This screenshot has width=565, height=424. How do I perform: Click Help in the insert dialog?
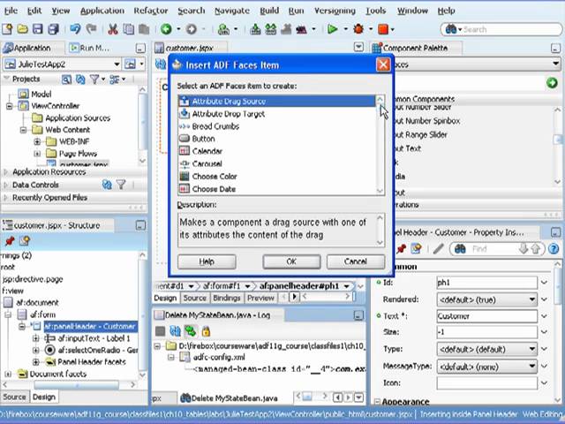(207, 261)
